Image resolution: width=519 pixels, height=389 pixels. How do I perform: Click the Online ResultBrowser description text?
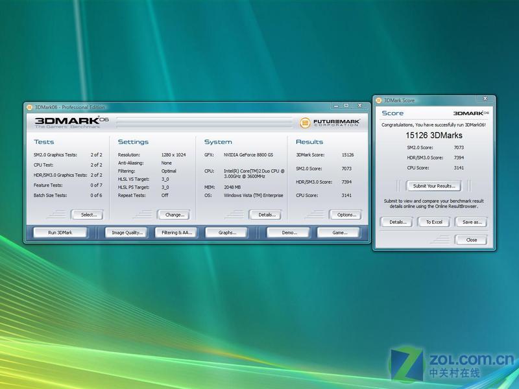tap(433, 204)
